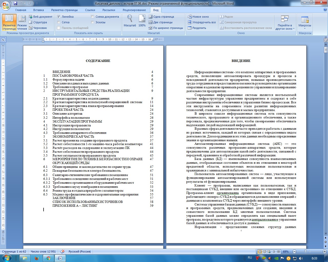The height and width of the screenshot is (262, 328).
Task: Choose Две страницы layout
Action: click(x=161, y=22)
